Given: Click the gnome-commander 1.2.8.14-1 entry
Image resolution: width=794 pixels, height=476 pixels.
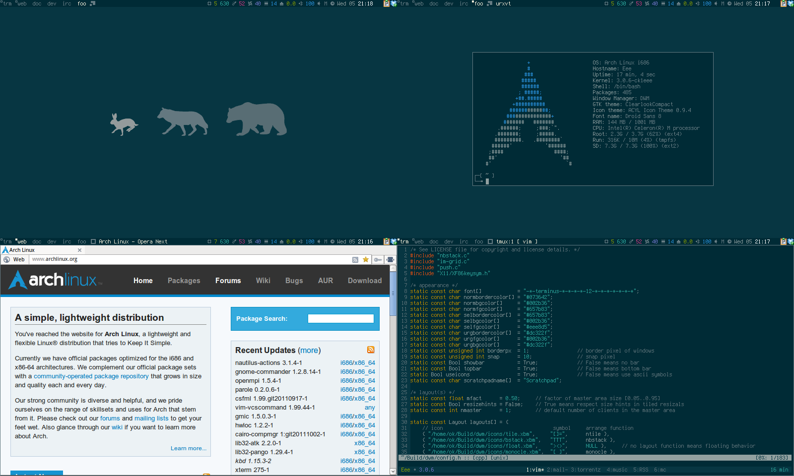Looking at the screenshot, I should 278,372.
